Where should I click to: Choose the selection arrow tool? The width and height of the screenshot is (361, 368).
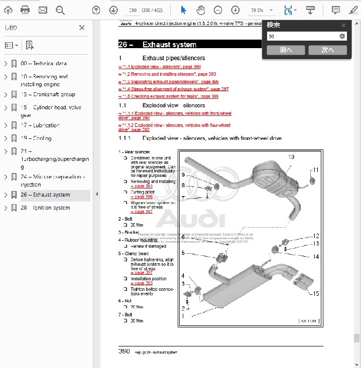point(183,10)
